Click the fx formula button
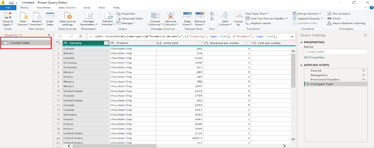Viewport: 374px width, 148px height. (81, 36)
